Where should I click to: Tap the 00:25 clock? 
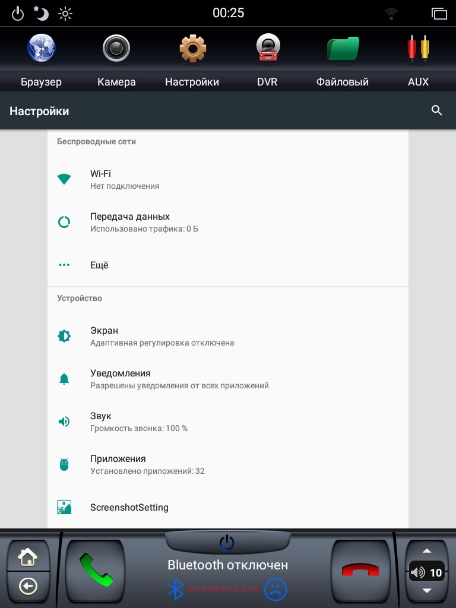(x=228, y=13)
